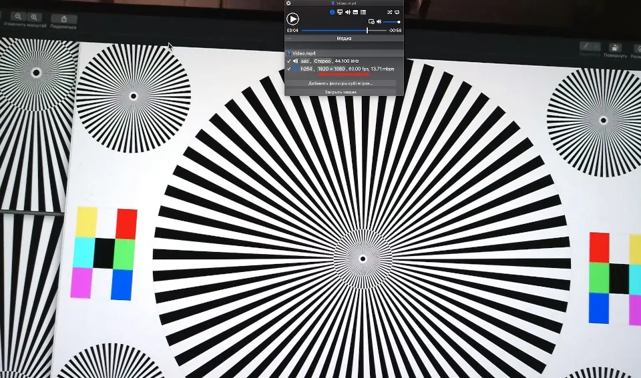
Task: Click the subtitle filters add button
Action: [341, 83]
